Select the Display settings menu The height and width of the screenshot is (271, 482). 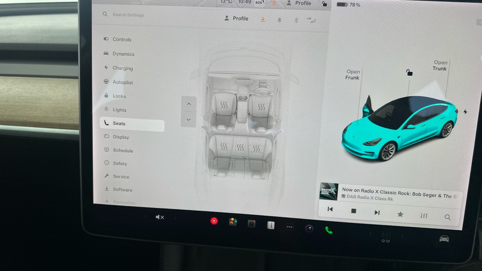[x=121, y=137]
